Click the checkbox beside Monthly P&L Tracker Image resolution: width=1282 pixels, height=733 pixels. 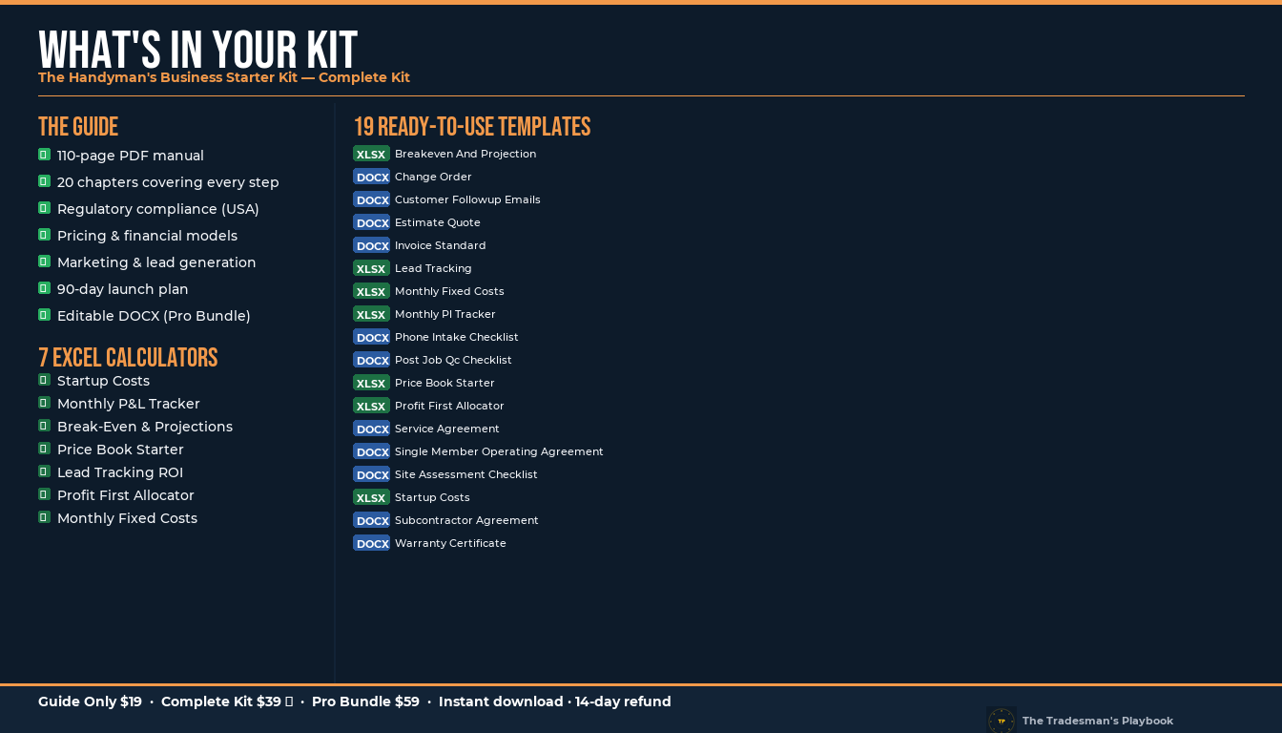click(44, 403)
